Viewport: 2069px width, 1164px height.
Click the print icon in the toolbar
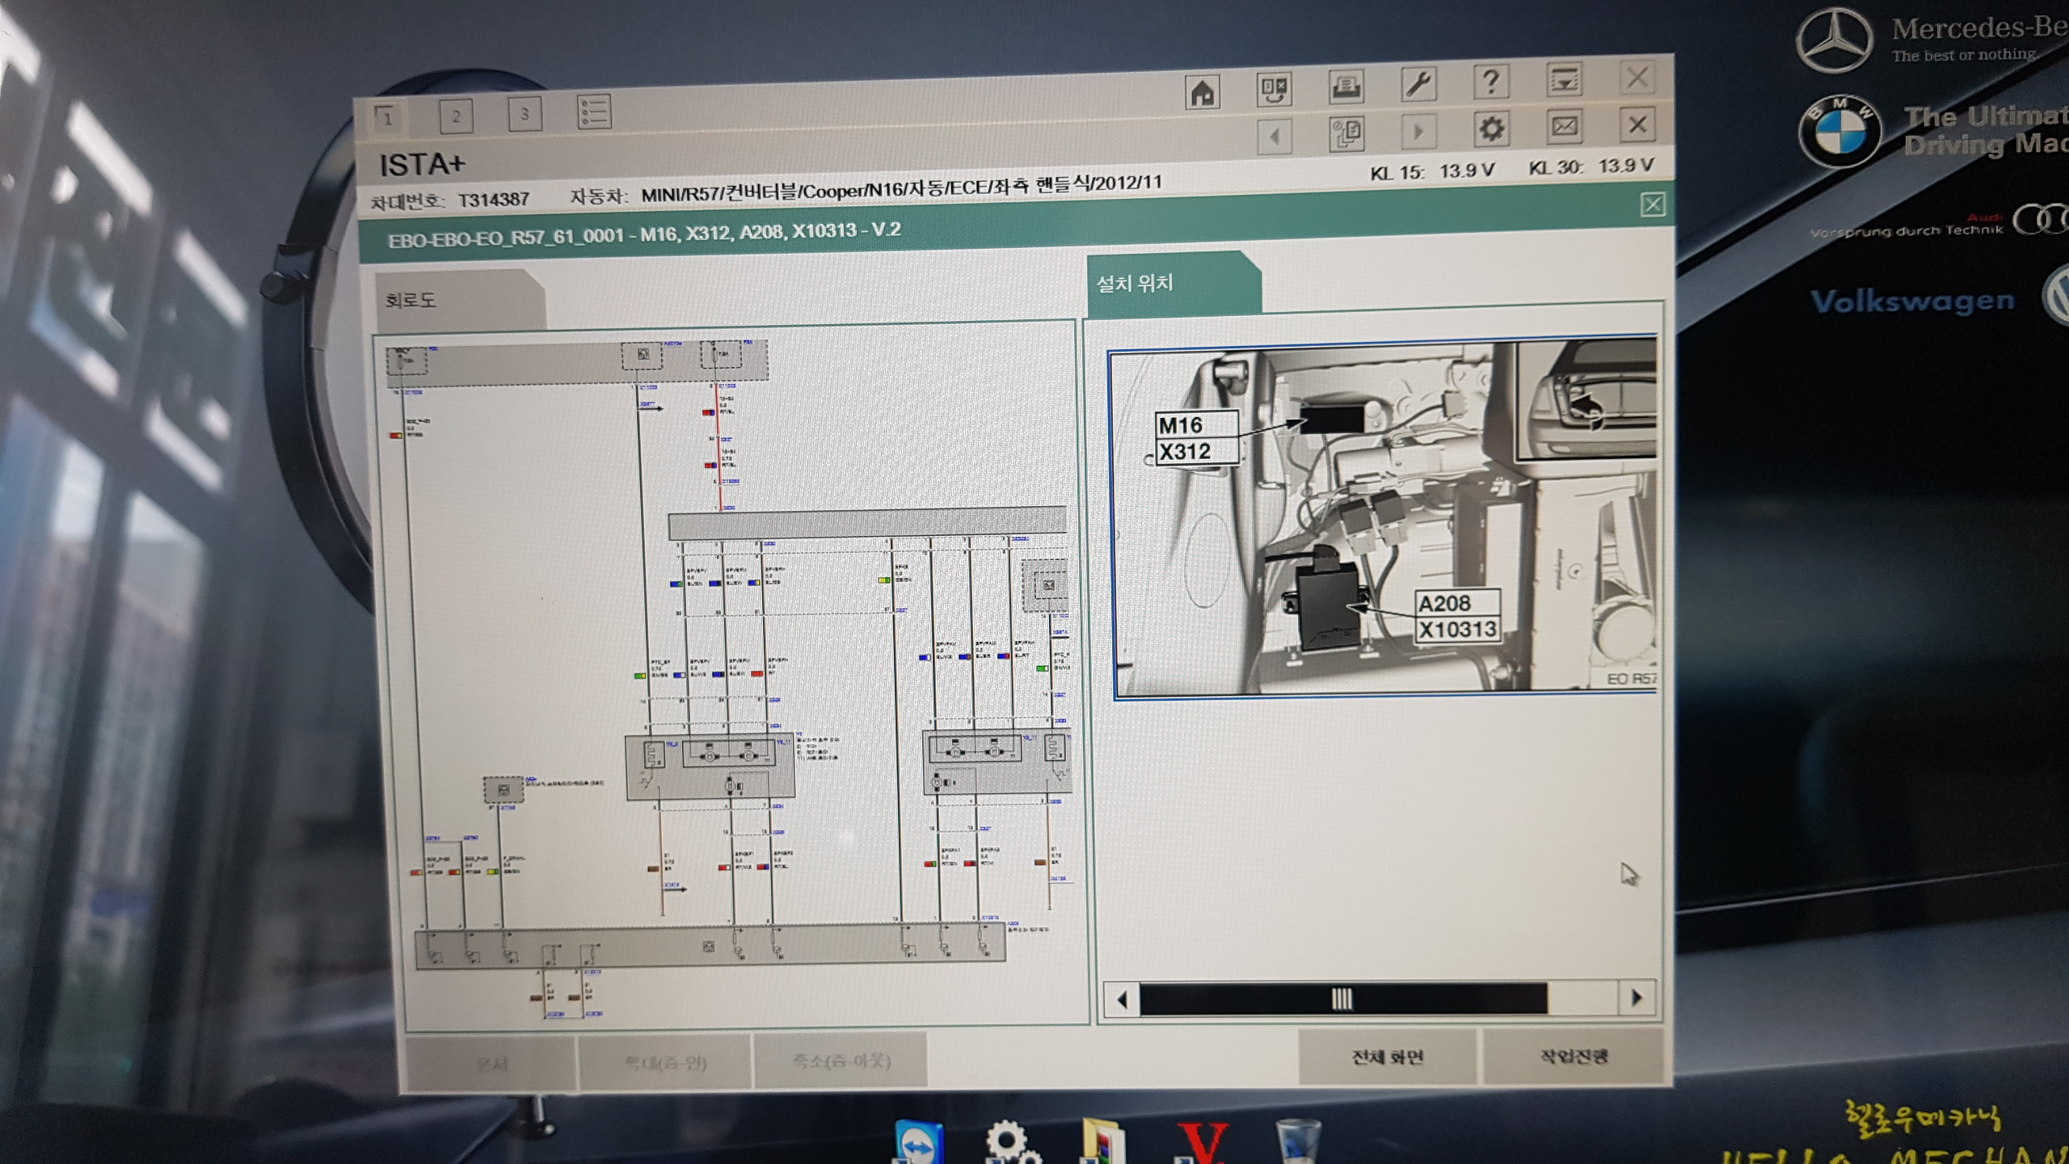click(x=1346, y=86)
